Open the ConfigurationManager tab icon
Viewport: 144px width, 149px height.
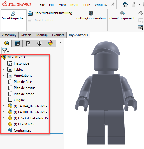(x=28, y=43)
